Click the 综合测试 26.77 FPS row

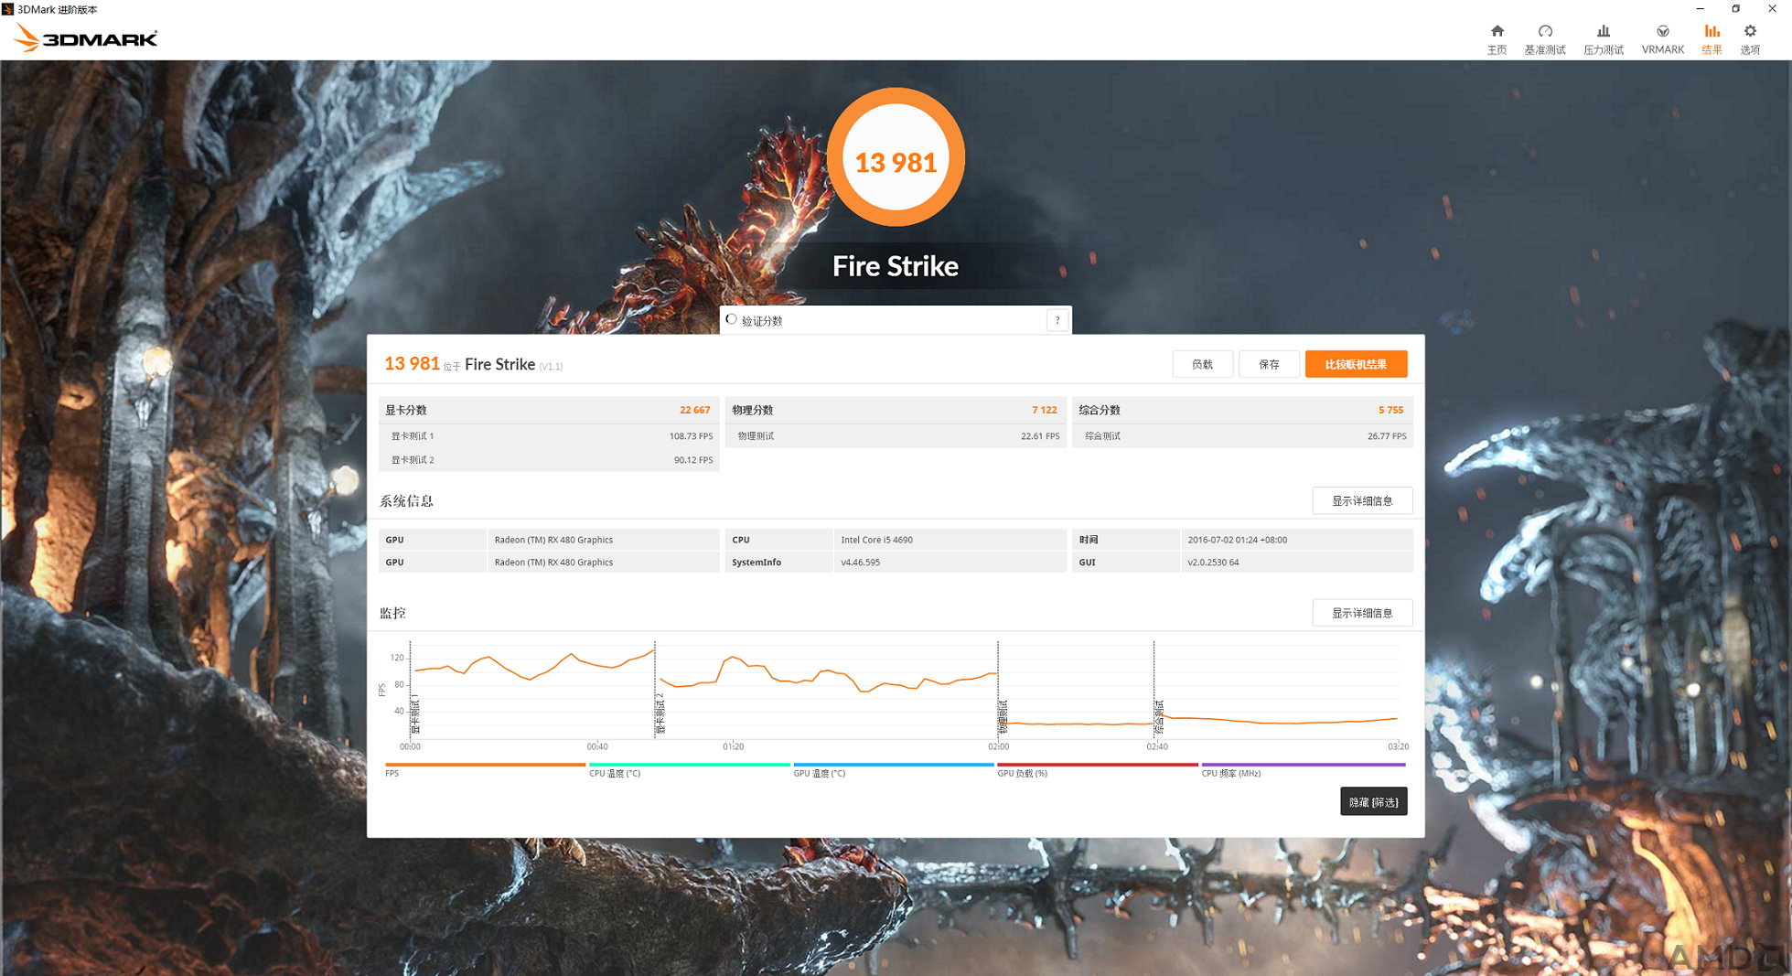pos(1242,436)
